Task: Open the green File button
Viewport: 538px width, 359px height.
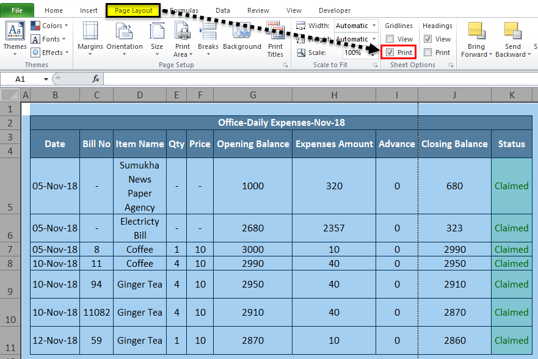Action: 17,10
